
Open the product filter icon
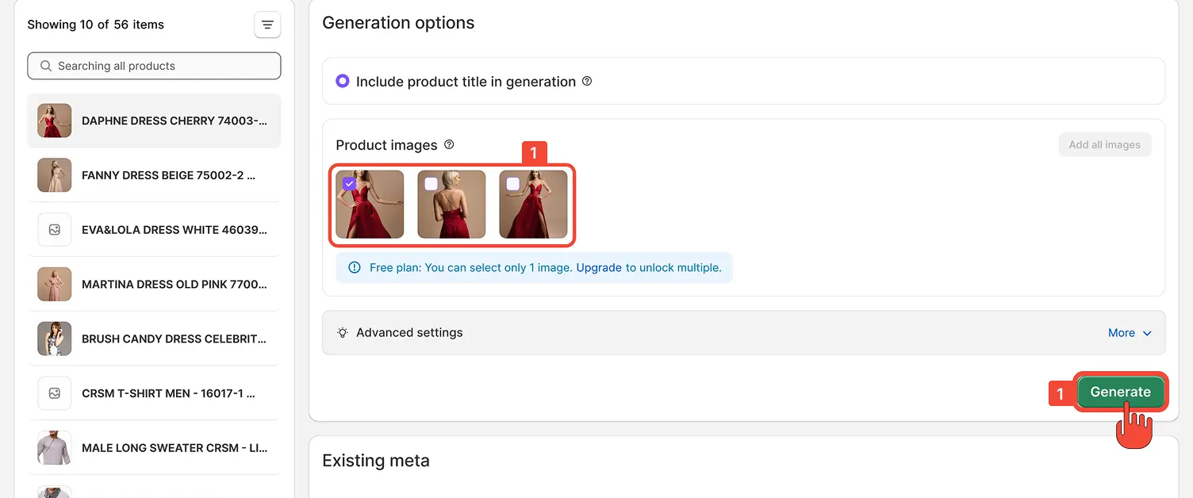(267, 25)
